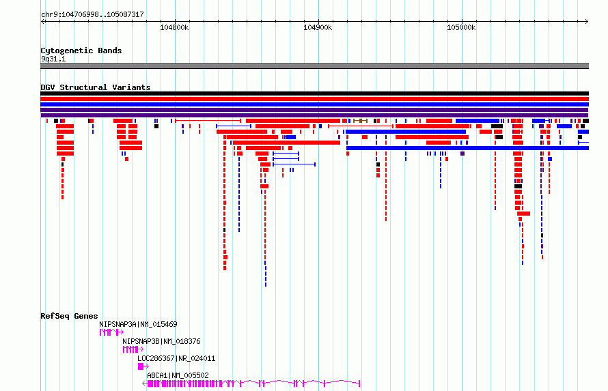Select the Cytogenetic Bands track title
This screenshot has width=608, height=391.
(x=81, y=50)
